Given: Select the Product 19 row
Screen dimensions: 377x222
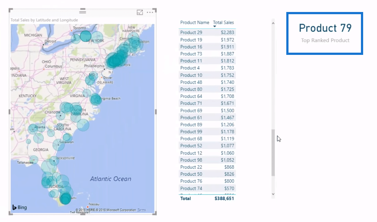Looking at the screenshot, I should (x=207, y=40).
